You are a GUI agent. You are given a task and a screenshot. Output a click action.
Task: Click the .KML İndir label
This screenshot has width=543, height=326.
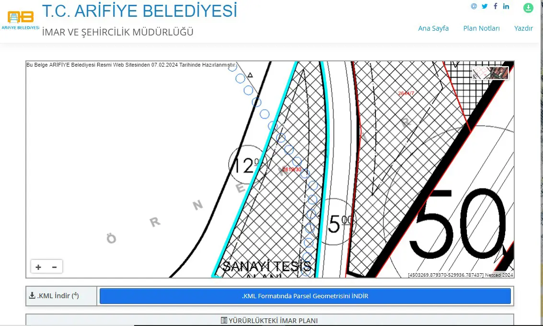tap(54, 295)
